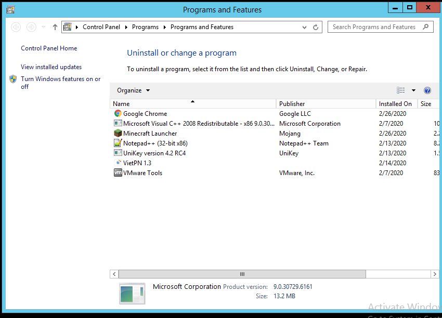Select the Programs breadcrumb
This screenshot has height=318, width=442.
(x=145, y=27)
